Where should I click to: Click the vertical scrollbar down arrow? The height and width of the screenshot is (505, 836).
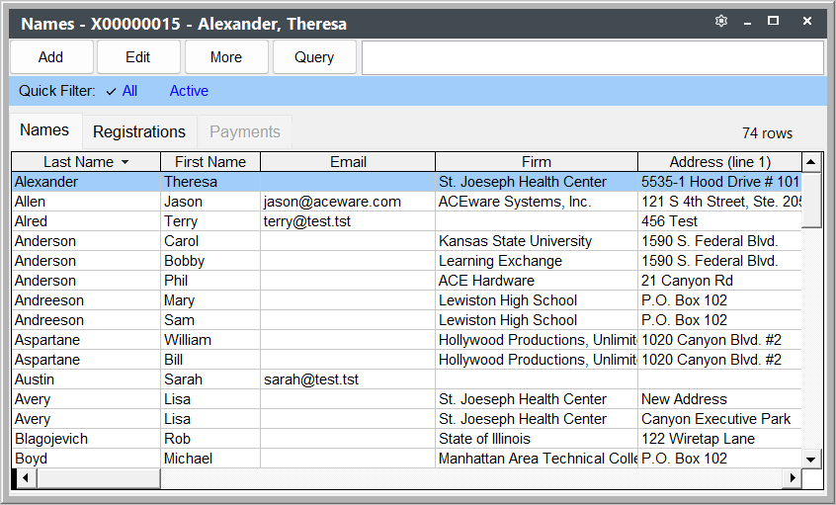(811, 459)
